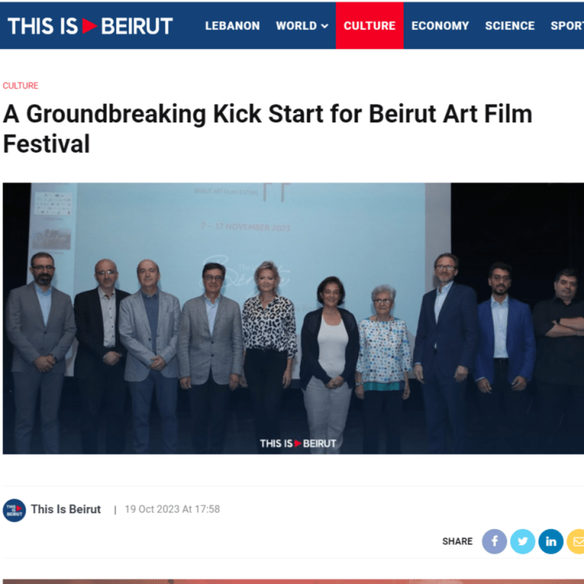Share article on Twitter

coord(522,541)
